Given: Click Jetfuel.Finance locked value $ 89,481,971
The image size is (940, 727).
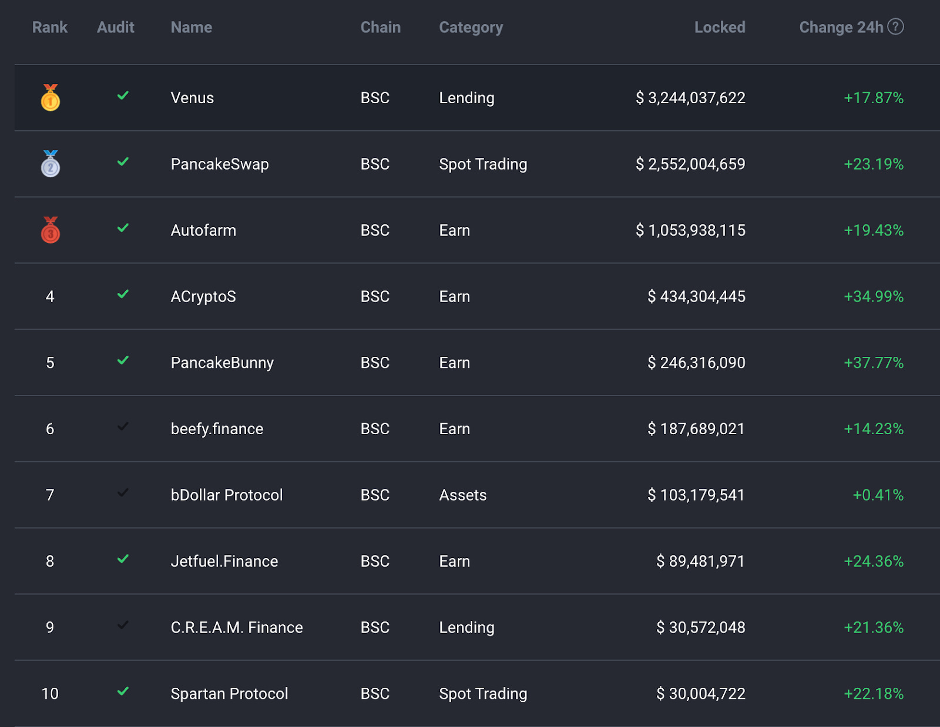Looking at the screenshot, I should (x=700, y=562).
